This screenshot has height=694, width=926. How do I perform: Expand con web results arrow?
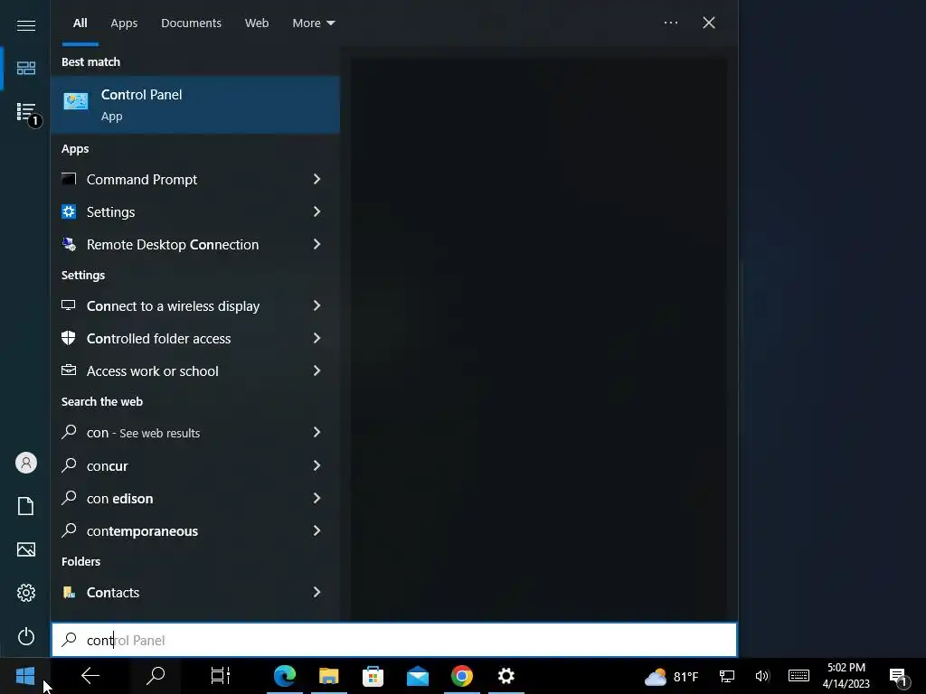317,432
